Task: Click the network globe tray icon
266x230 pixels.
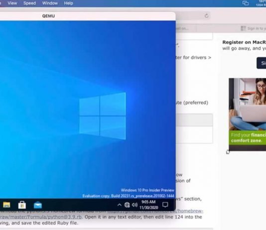Action: (x=127, y=205)
